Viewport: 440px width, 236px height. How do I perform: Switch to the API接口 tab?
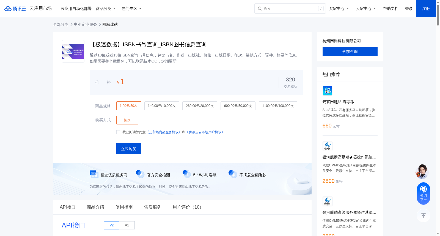pos(68,207)
